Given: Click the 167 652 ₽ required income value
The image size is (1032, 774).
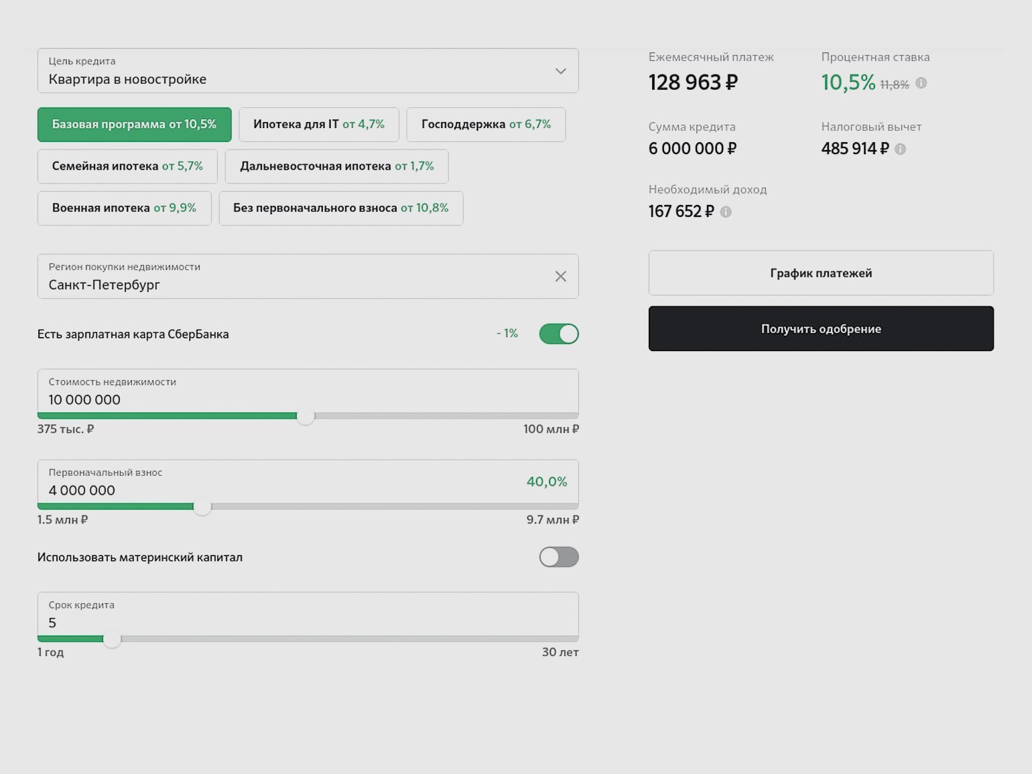Looking at the screenshot, I should [x=681, y=212].
